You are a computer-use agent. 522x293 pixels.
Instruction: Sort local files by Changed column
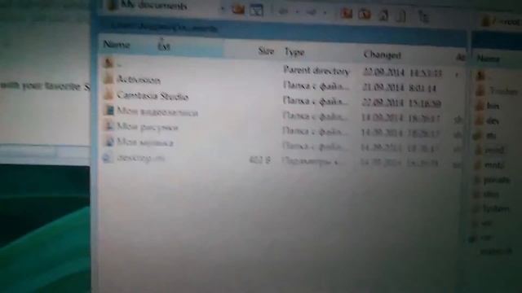(383, 55)
